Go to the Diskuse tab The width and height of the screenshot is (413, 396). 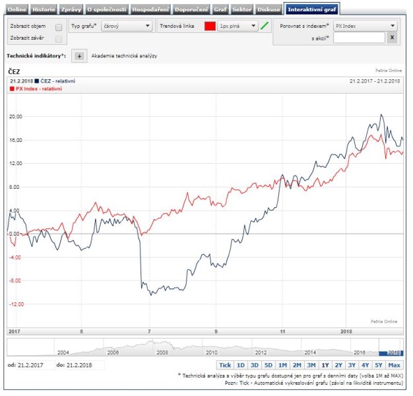268,10
